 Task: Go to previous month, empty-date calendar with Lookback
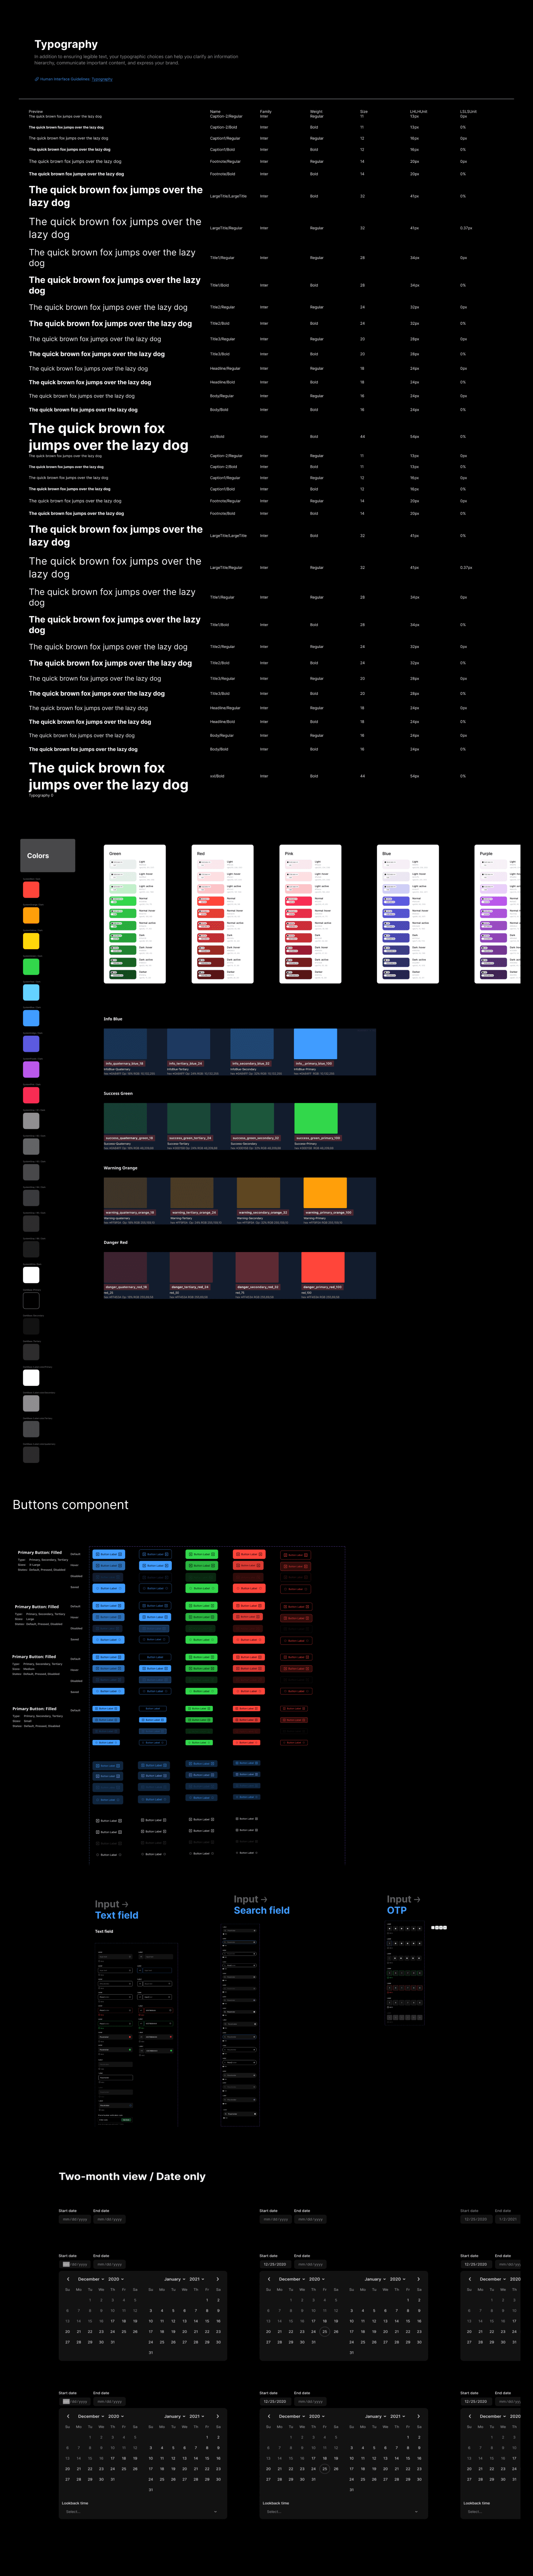(68, 2416)
